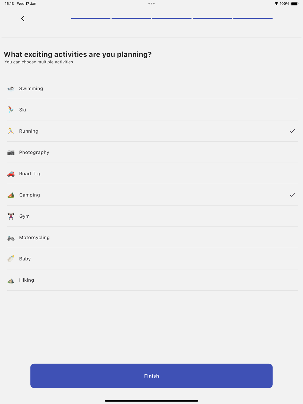This screenshot has height=404, width=303.
Task: Uncheck the Running checkmark
Action: pyautogui.click(x=292, y=131)
